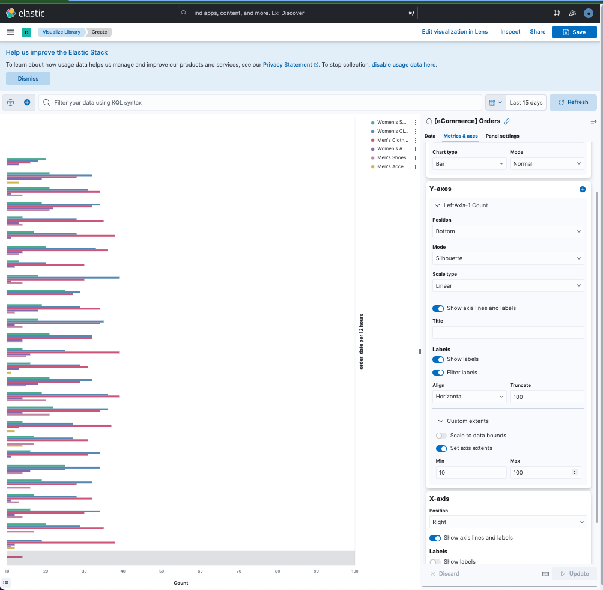Image resolution: width=603 pixels, height=590 pixels.
Task: Click the add filter plus icon
Action: click(x=27, y=102)
